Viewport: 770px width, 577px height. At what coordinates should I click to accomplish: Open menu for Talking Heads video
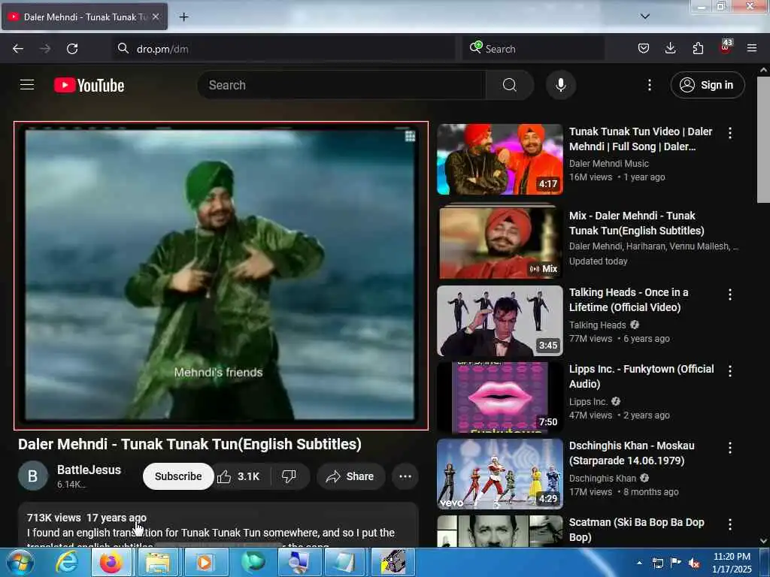730,295
